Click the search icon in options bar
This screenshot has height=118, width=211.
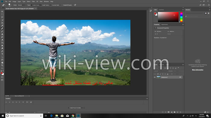click(200, 5)
